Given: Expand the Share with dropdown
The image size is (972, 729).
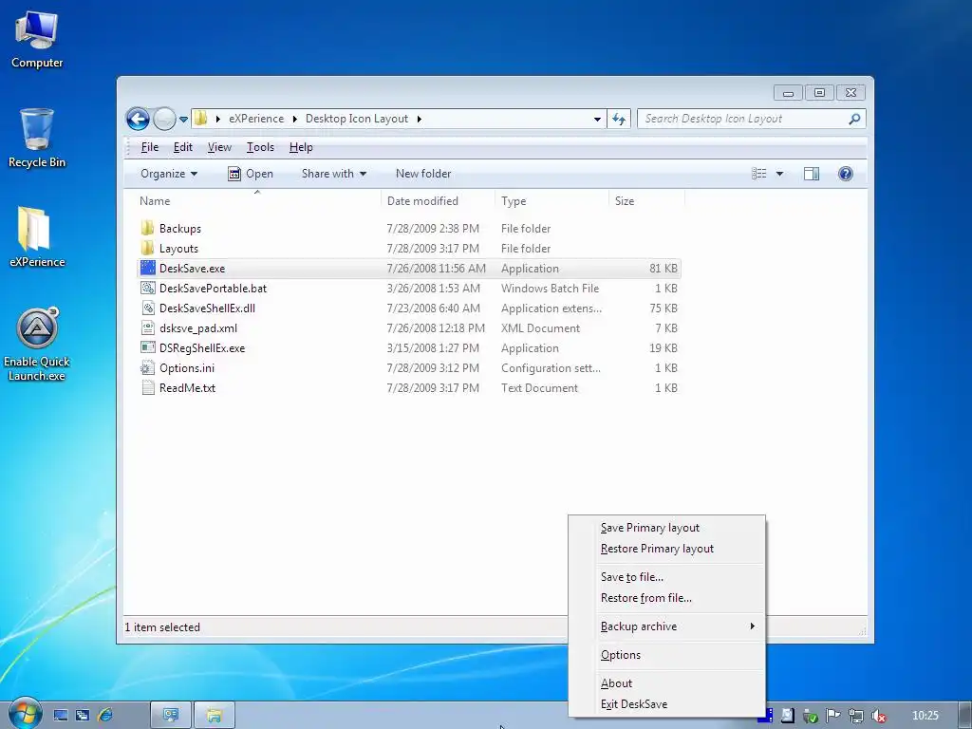Looking at the screenshot, I should (x=333, y=174).
